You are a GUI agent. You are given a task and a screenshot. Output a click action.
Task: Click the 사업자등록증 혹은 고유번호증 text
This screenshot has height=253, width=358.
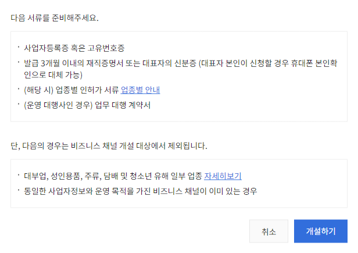pyautogui.click(x=74, y=47)
